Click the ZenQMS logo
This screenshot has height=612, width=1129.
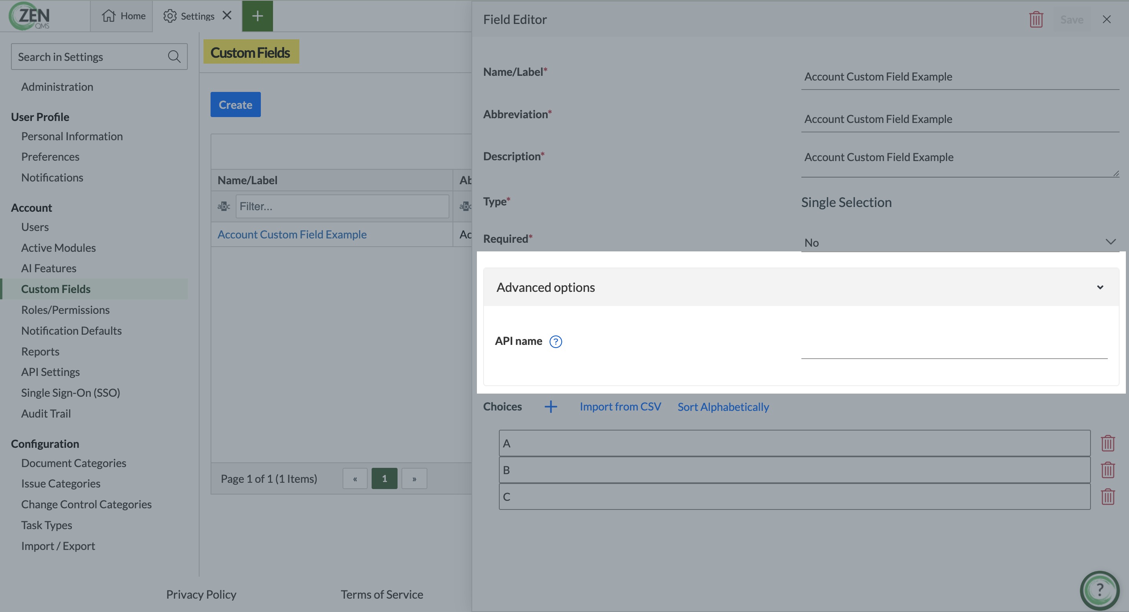point(29,16)
